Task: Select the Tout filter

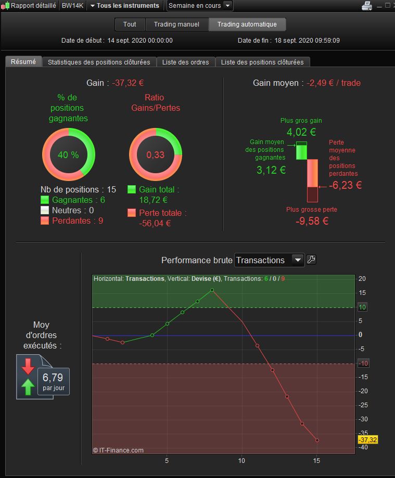Action: 130,24
